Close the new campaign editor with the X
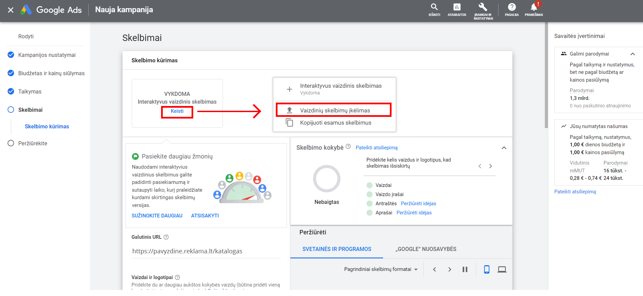The image size is (643, 296). tap(11, 10)
